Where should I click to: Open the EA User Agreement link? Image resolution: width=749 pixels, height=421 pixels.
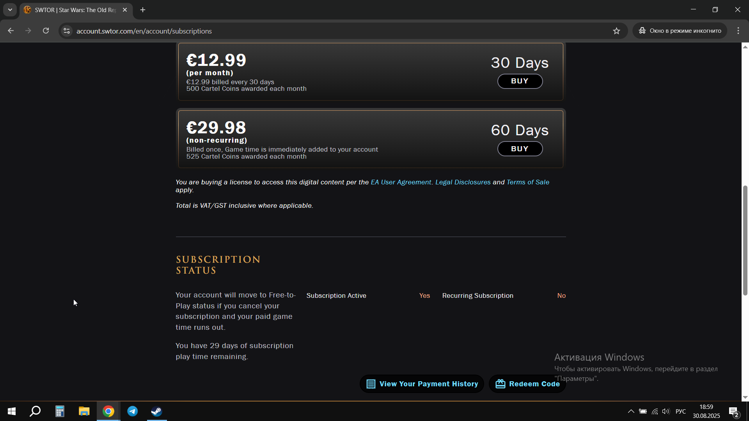click(401, 182)
